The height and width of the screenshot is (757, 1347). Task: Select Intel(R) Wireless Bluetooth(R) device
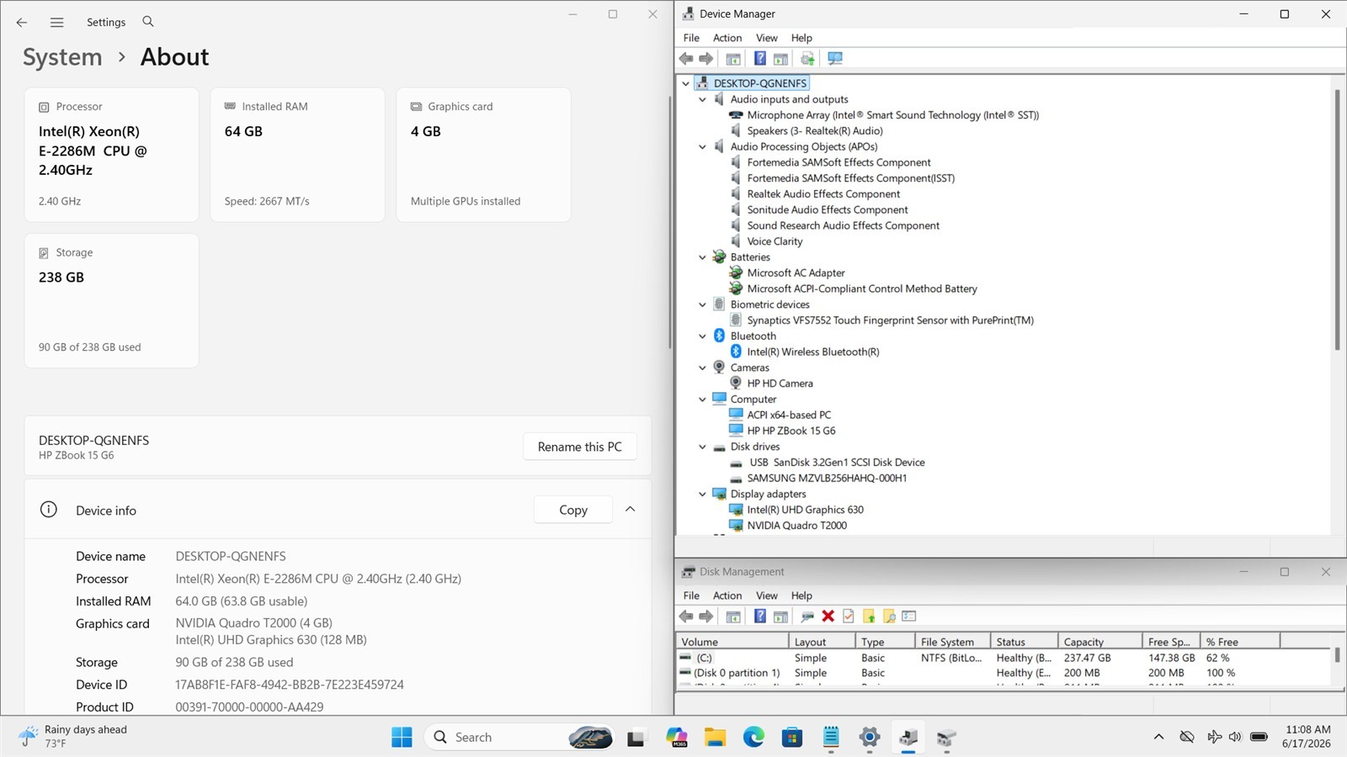click(x=812, y=352)
